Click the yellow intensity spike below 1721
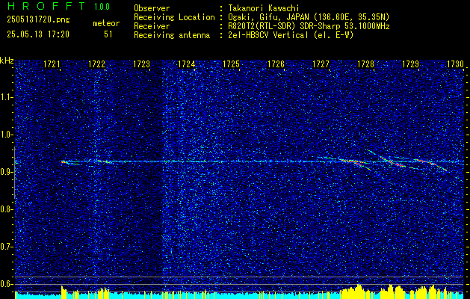 click(64, 291)
